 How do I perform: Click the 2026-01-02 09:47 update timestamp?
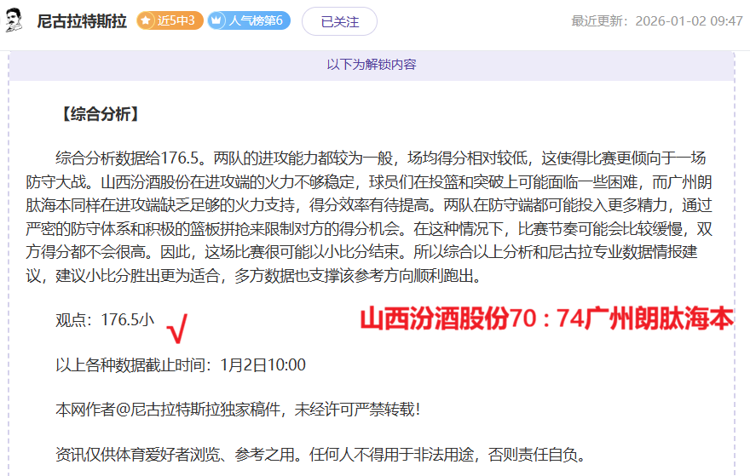click(689, 21)
